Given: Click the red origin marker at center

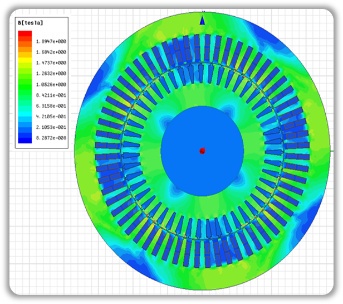Looking at the screenshot, I should 202,151.
